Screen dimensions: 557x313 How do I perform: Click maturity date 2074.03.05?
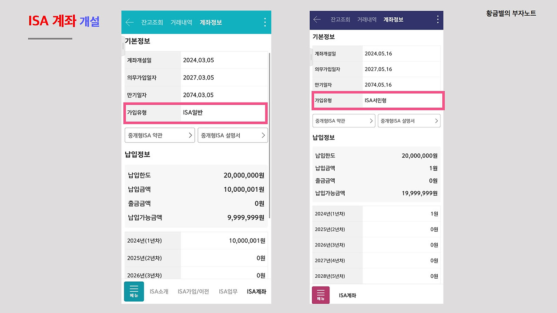pyautogui.click(x=198, y=95)
